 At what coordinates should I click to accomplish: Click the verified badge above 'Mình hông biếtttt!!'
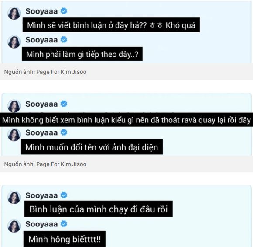click(x=64, y=224)
